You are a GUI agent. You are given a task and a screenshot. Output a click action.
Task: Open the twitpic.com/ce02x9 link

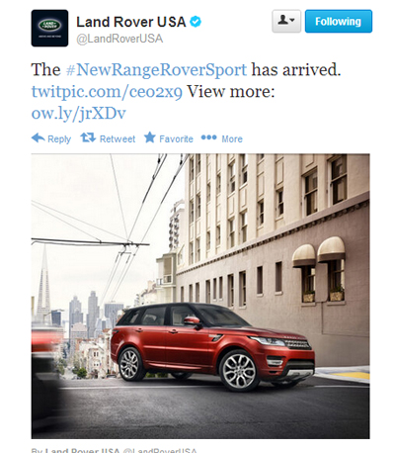[107, 92]
